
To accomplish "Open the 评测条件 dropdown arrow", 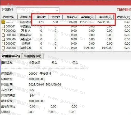I will point(57,10).
